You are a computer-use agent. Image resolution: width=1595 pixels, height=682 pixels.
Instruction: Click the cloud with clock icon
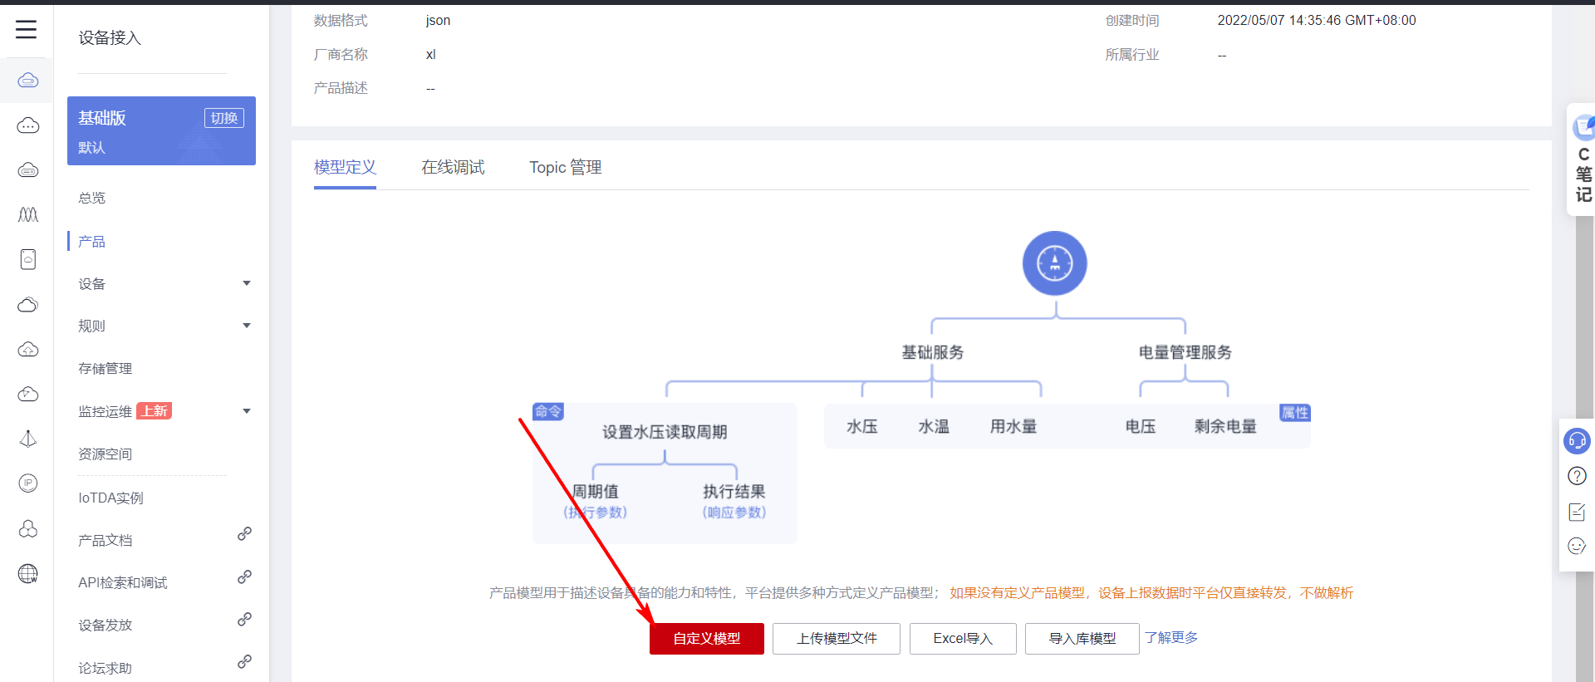point(28,395)
